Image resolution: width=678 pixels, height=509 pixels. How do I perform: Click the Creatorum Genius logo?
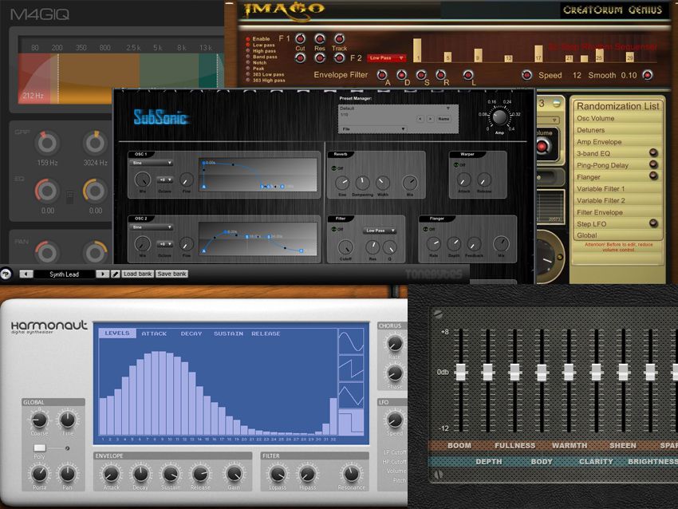coord(616,10)
